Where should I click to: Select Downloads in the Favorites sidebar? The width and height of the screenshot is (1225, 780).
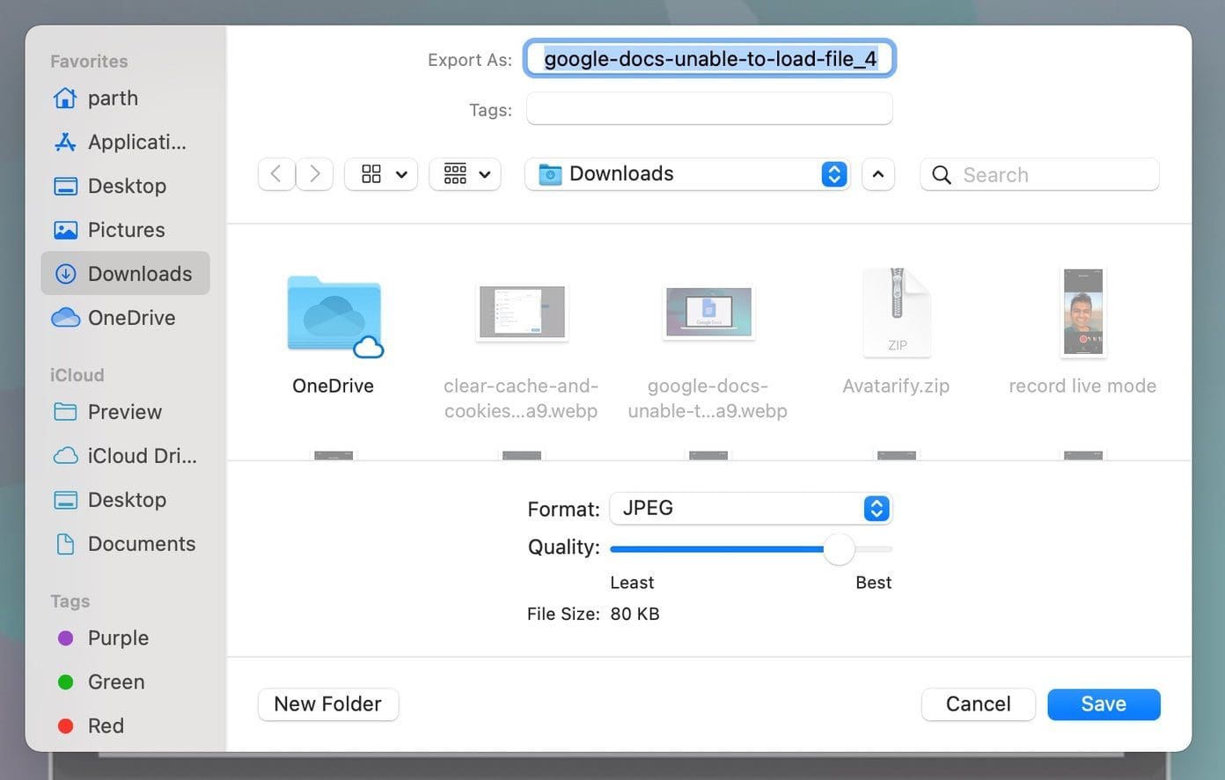[x=125, y=274]
